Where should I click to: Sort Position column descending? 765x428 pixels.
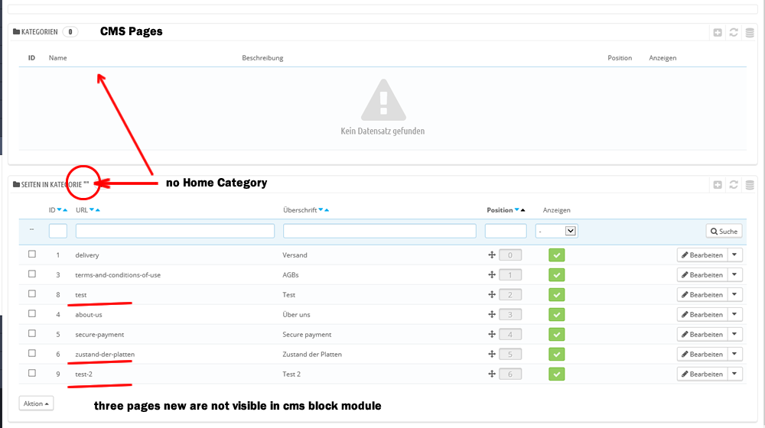516,210
